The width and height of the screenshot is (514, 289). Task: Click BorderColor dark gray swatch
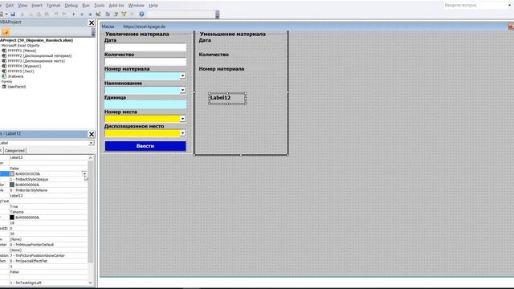12,185
